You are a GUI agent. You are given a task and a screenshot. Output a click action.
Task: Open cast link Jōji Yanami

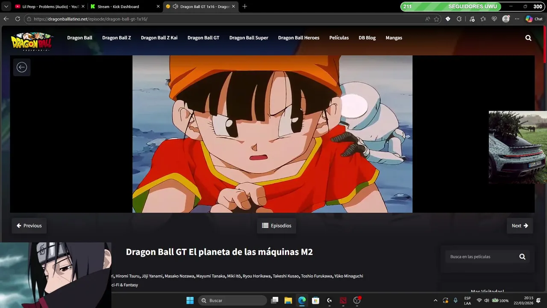(152, 276)
